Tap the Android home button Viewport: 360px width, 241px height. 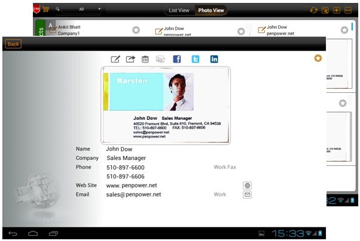(x=33, y=233)
